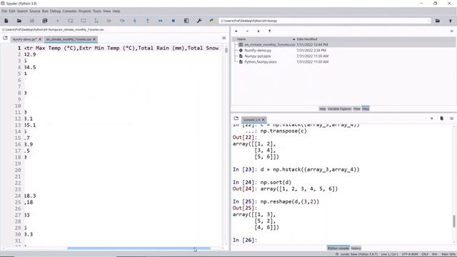Step into function debug icon
The width and height of the screenshot is (457, 257).
[x=135, y=21]
